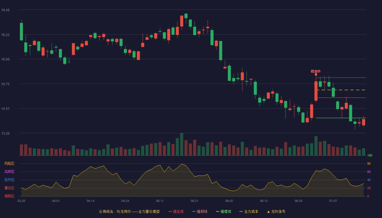The height and width of the screenshot is (218, 382).
Task: Click the 假龙吟 signal label
Action: coord(316,71)
